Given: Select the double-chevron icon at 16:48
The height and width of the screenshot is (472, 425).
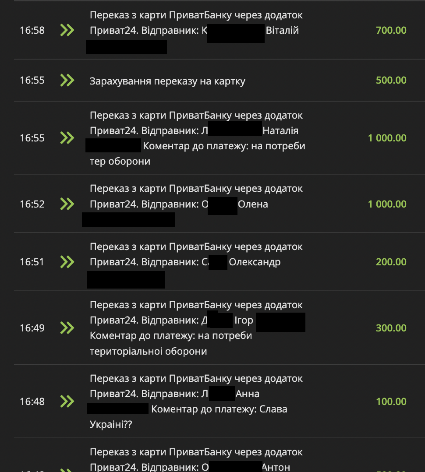Looking at the screenshot, I should [x=67, y=402].
